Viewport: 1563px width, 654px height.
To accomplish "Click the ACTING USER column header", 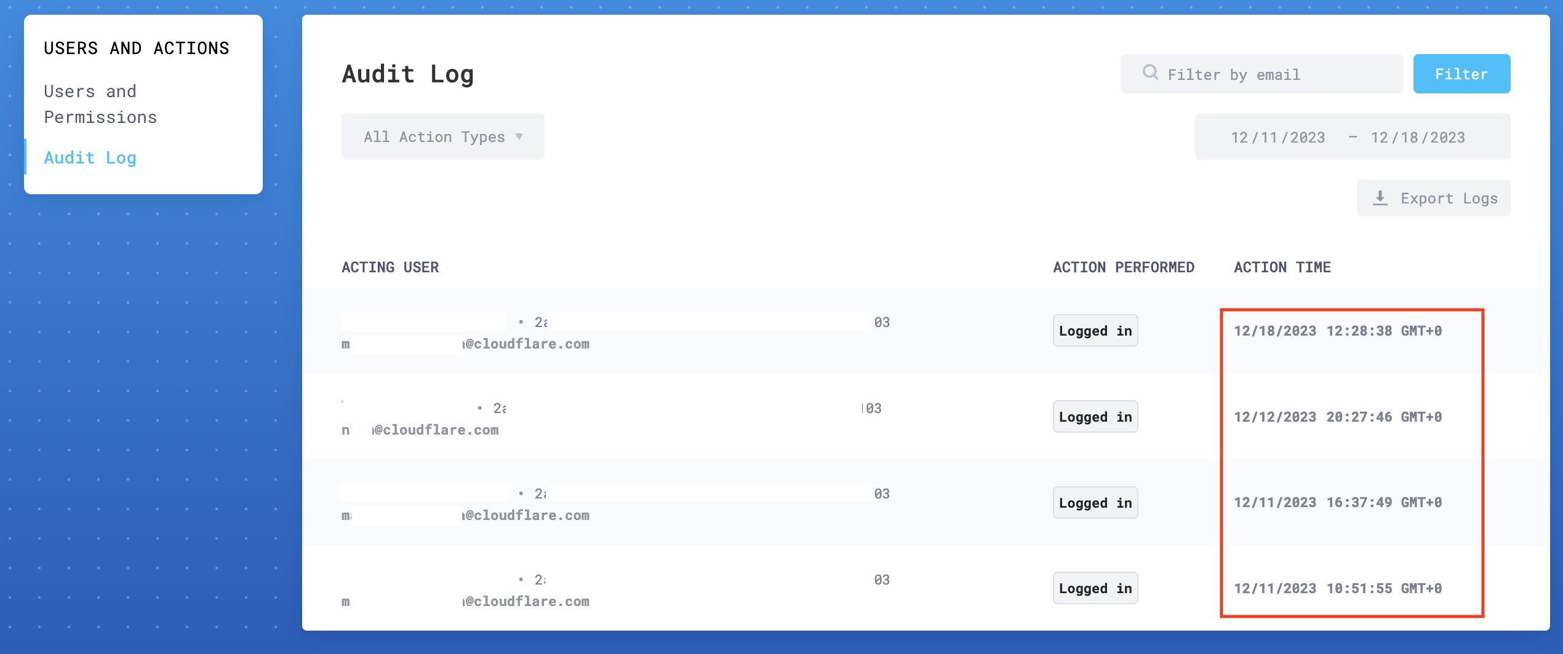I will pos(390,267).
